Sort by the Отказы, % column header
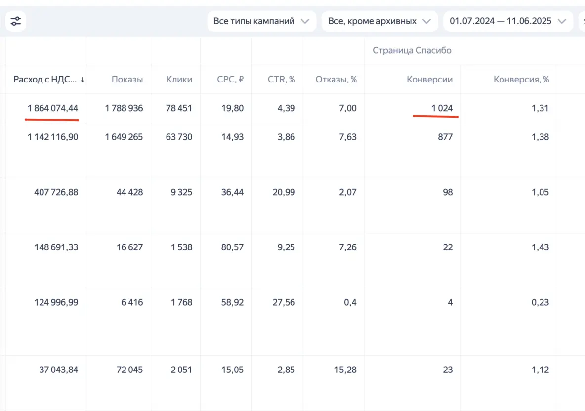The image size is (585, 411). tap(336, 80)
